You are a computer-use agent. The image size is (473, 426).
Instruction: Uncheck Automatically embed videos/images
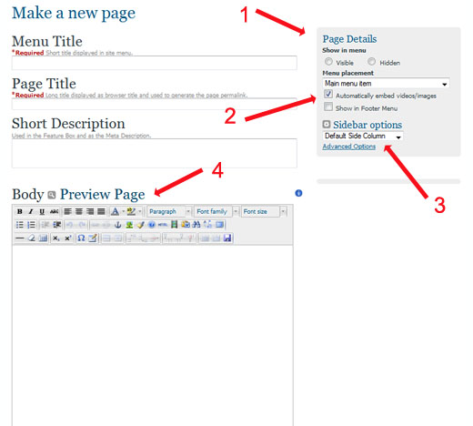point(328,94)
